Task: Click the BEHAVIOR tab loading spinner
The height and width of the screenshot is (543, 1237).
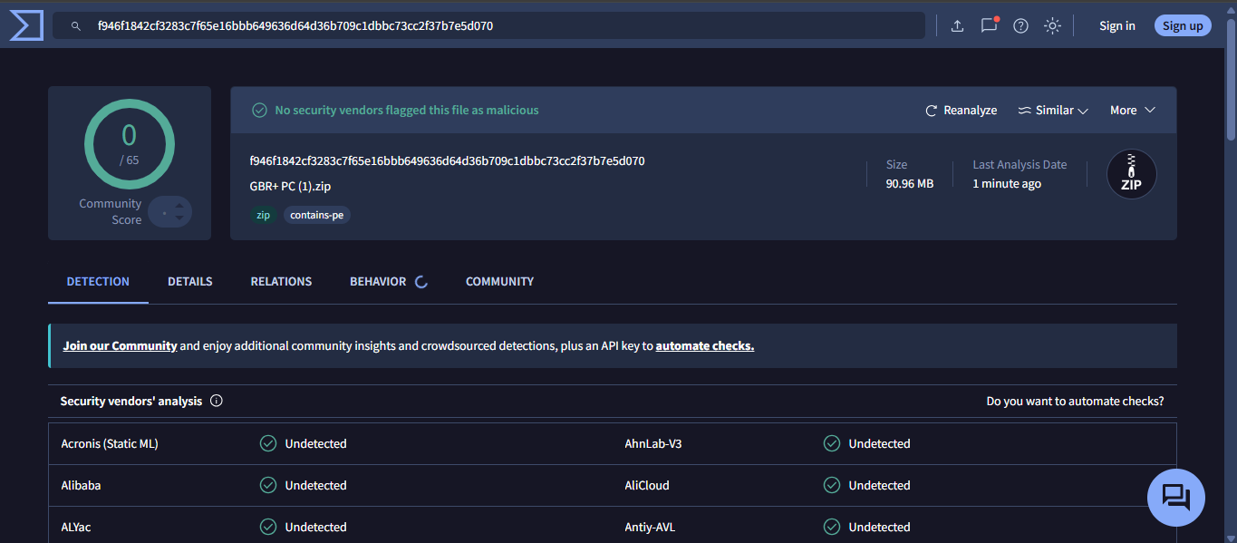Action: (420, 282)
